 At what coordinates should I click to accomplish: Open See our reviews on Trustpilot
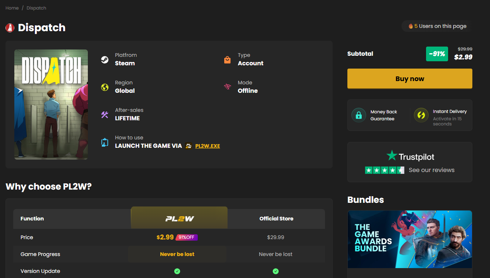pos(432,170)
